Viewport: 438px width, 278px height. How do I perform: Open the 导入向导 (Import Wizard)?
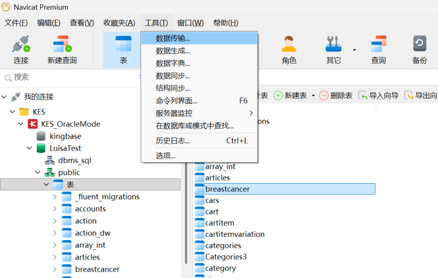click(x=378, y=95)
